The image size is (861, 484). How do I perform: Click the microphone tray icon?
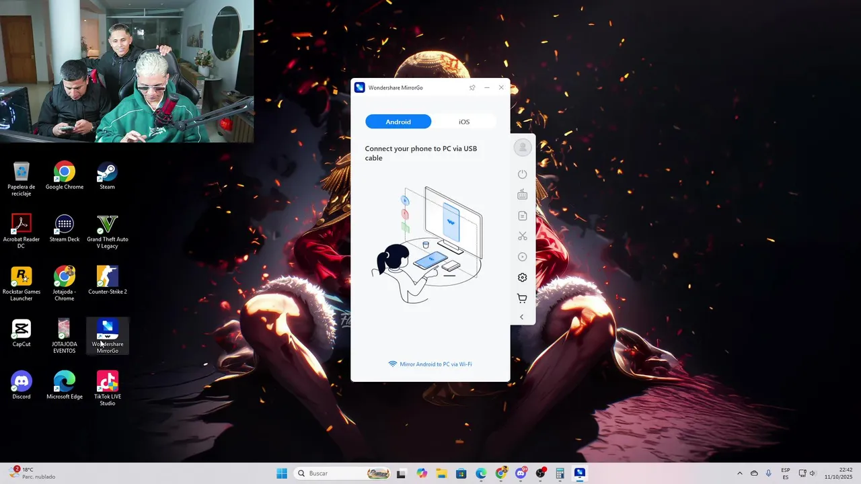(x=769, y=473)
